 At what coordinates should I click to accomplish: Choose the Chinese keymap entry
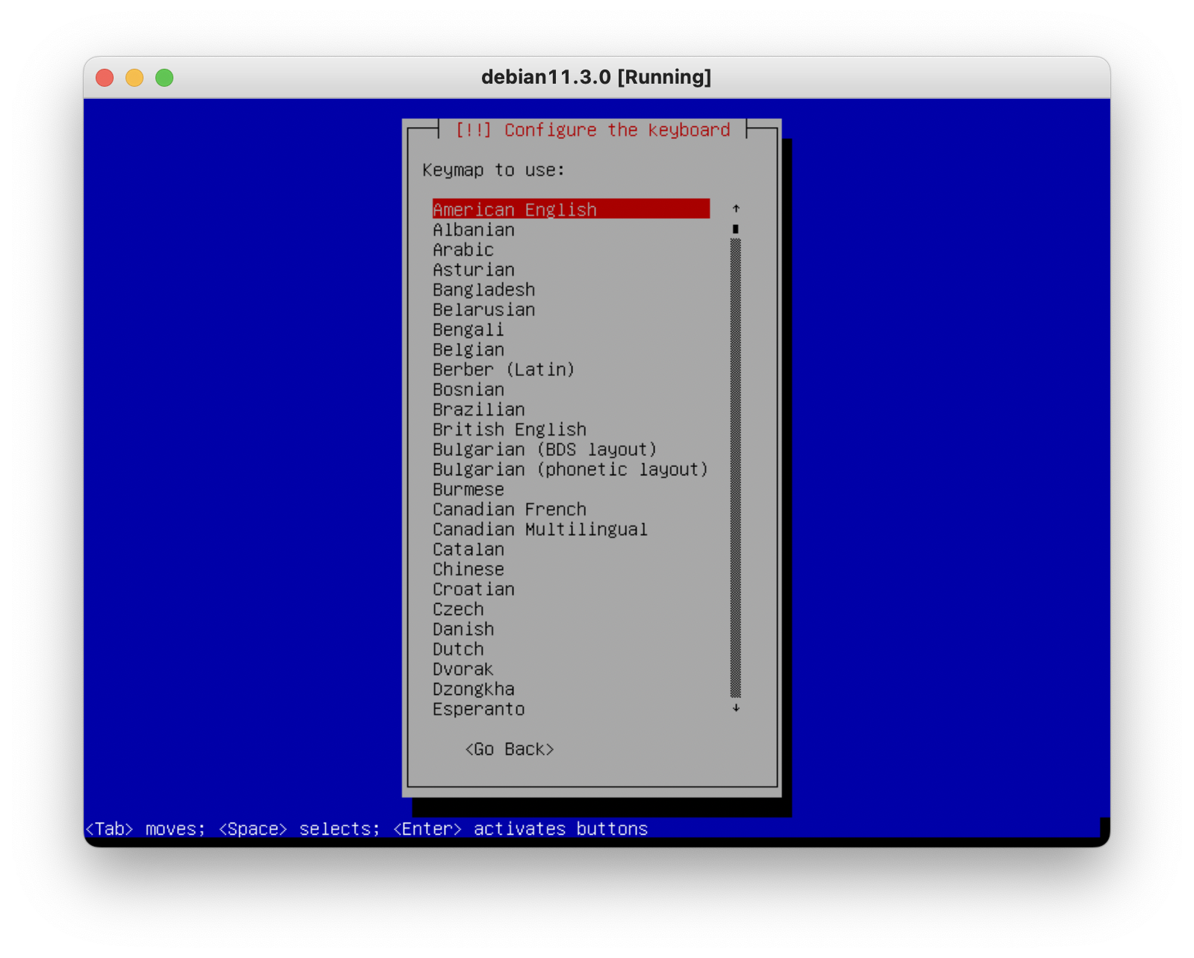pos(468,569)
